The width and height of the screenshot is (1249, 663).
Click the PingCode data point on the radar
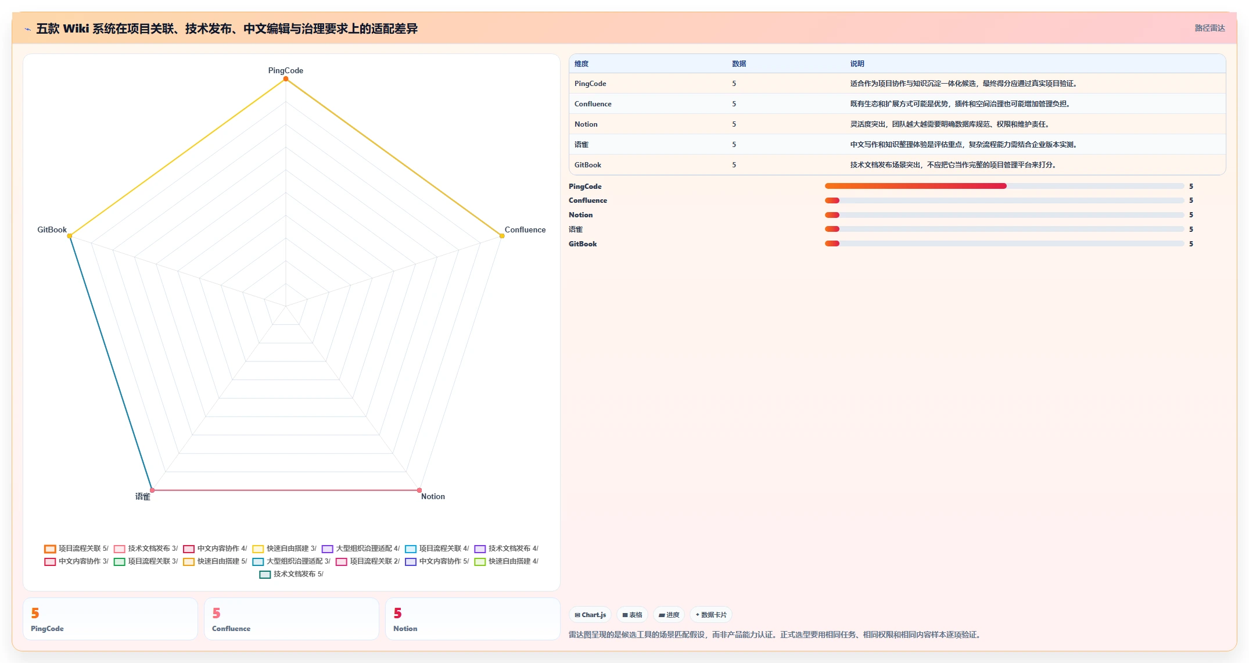[x=286, y=79]
